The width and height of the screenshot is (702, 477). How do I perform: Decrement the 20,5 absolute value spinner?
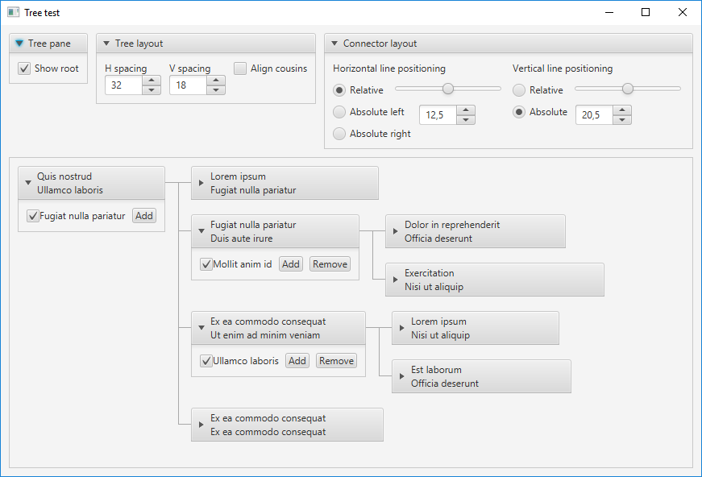[621, 119]
